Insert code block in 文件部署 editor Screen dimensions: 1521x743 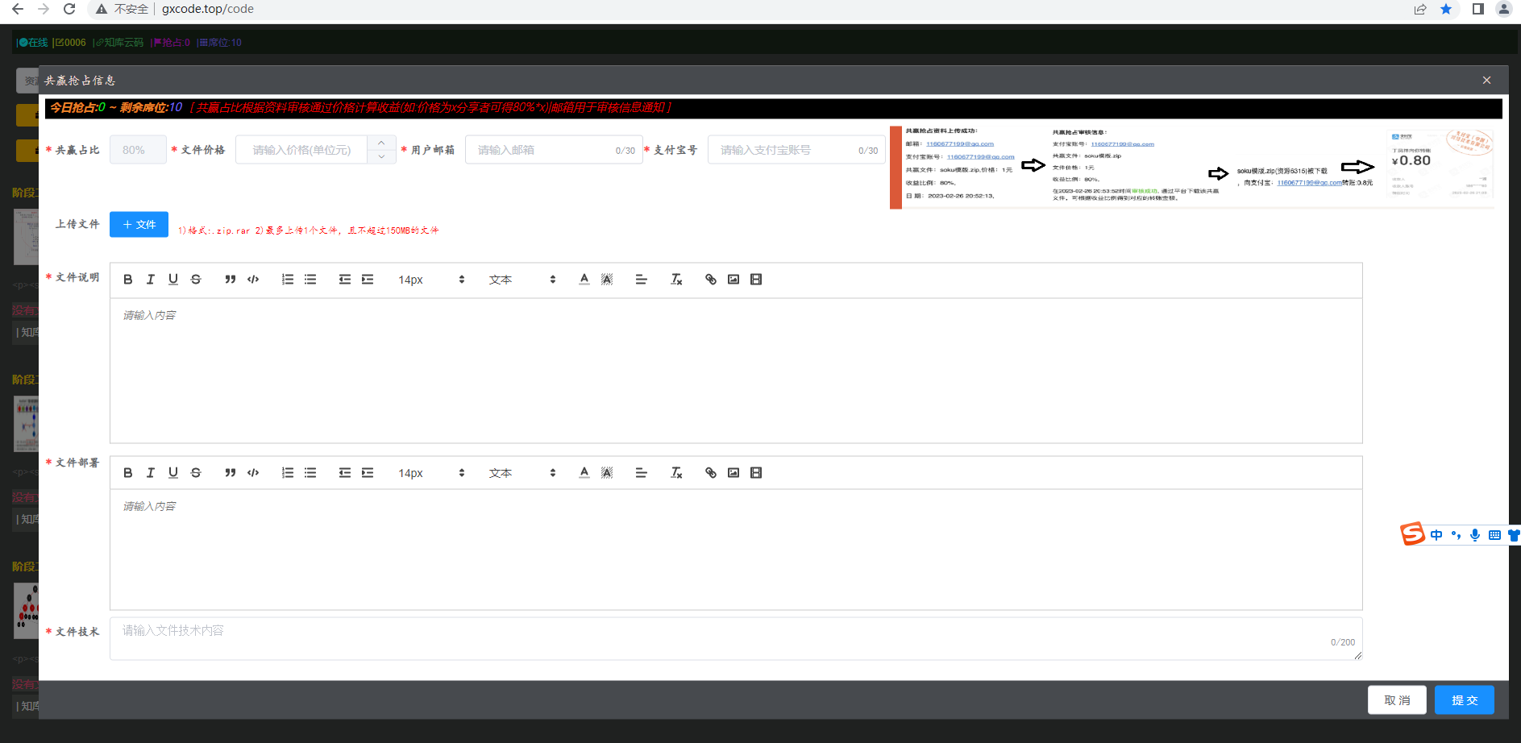pos(253,473)
